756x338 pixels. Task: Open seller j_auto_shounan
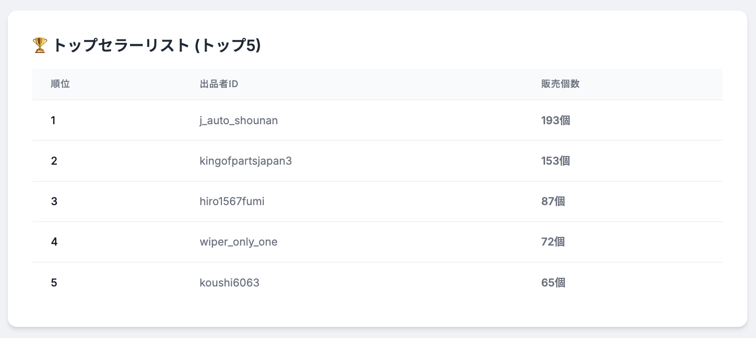(x=238, y=120)
